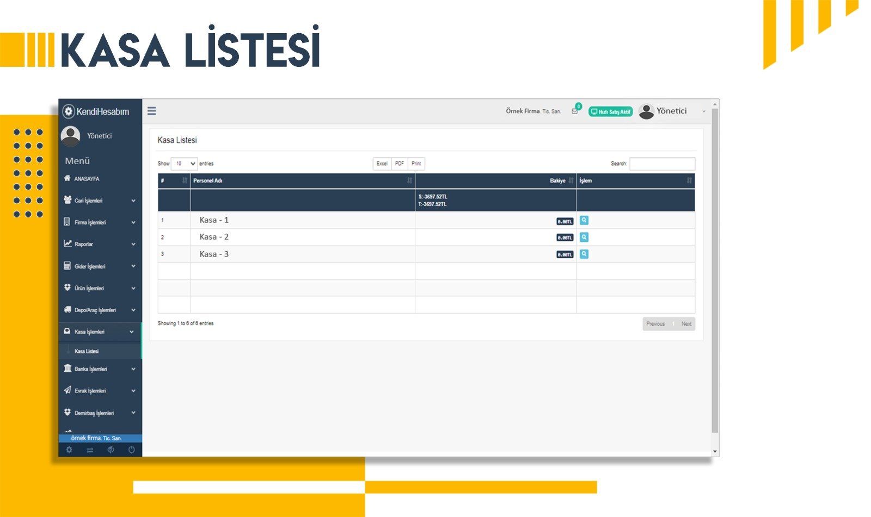871x517 pixels.
Task: Select Kasa Listesi submenu item
Action: (x=87, y=351)
